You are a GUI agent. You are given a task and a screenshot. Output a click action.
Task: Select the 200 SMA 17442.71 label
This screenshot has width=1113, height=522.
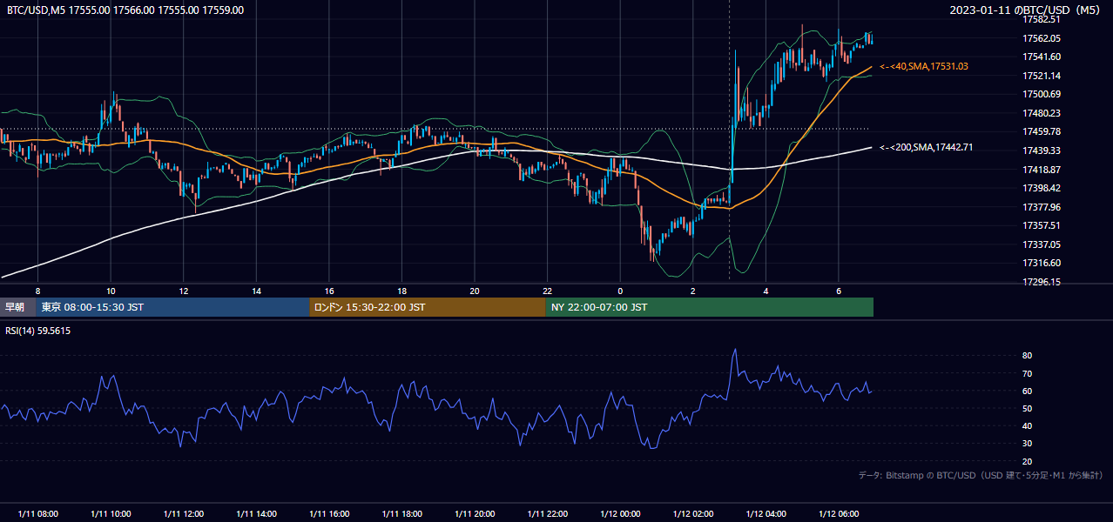point(927,147)
